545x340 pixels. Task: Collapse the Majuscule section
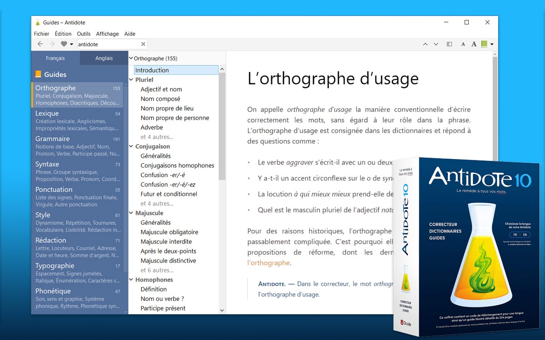pos(131,213)
